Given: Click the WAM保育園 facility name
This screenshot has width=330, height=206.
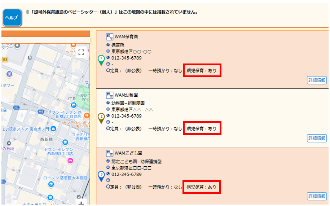Looking at the screenshot, I should coord(126,36).
